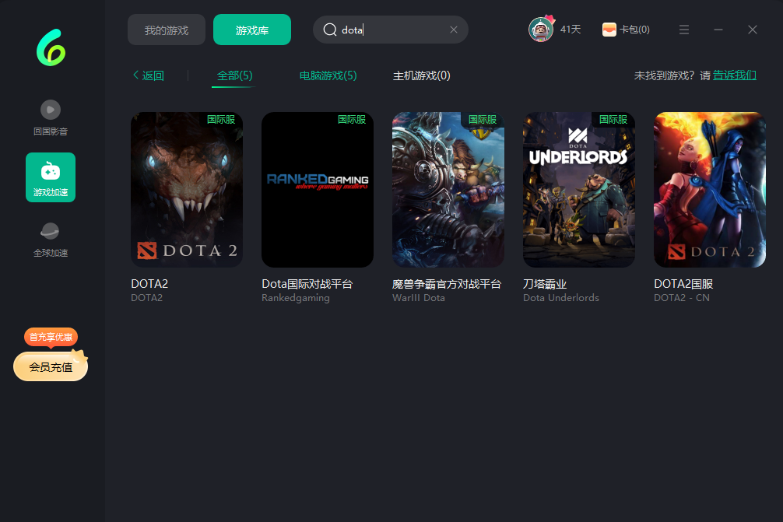
Task: Show all results with 全部(5)
Action: point(234,75)
